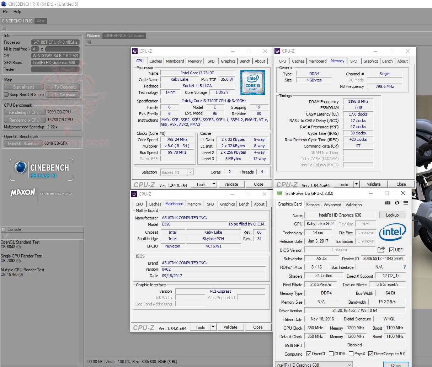Click the Intel logo in GPU-Z
This screenshot has width=432, height=367.
click(393, 233)
